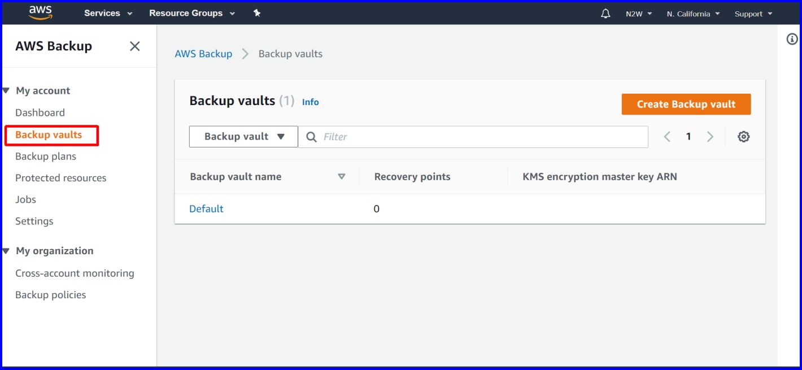The image size is (802, 370).
Task: Go to the next page arrow
Action: (710, 137)
